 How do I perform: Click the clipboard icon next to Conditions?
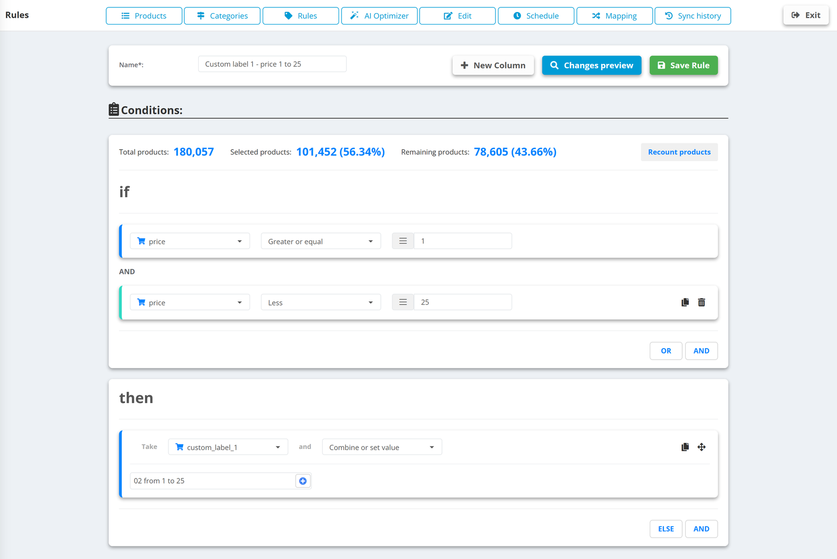[114, 109]
